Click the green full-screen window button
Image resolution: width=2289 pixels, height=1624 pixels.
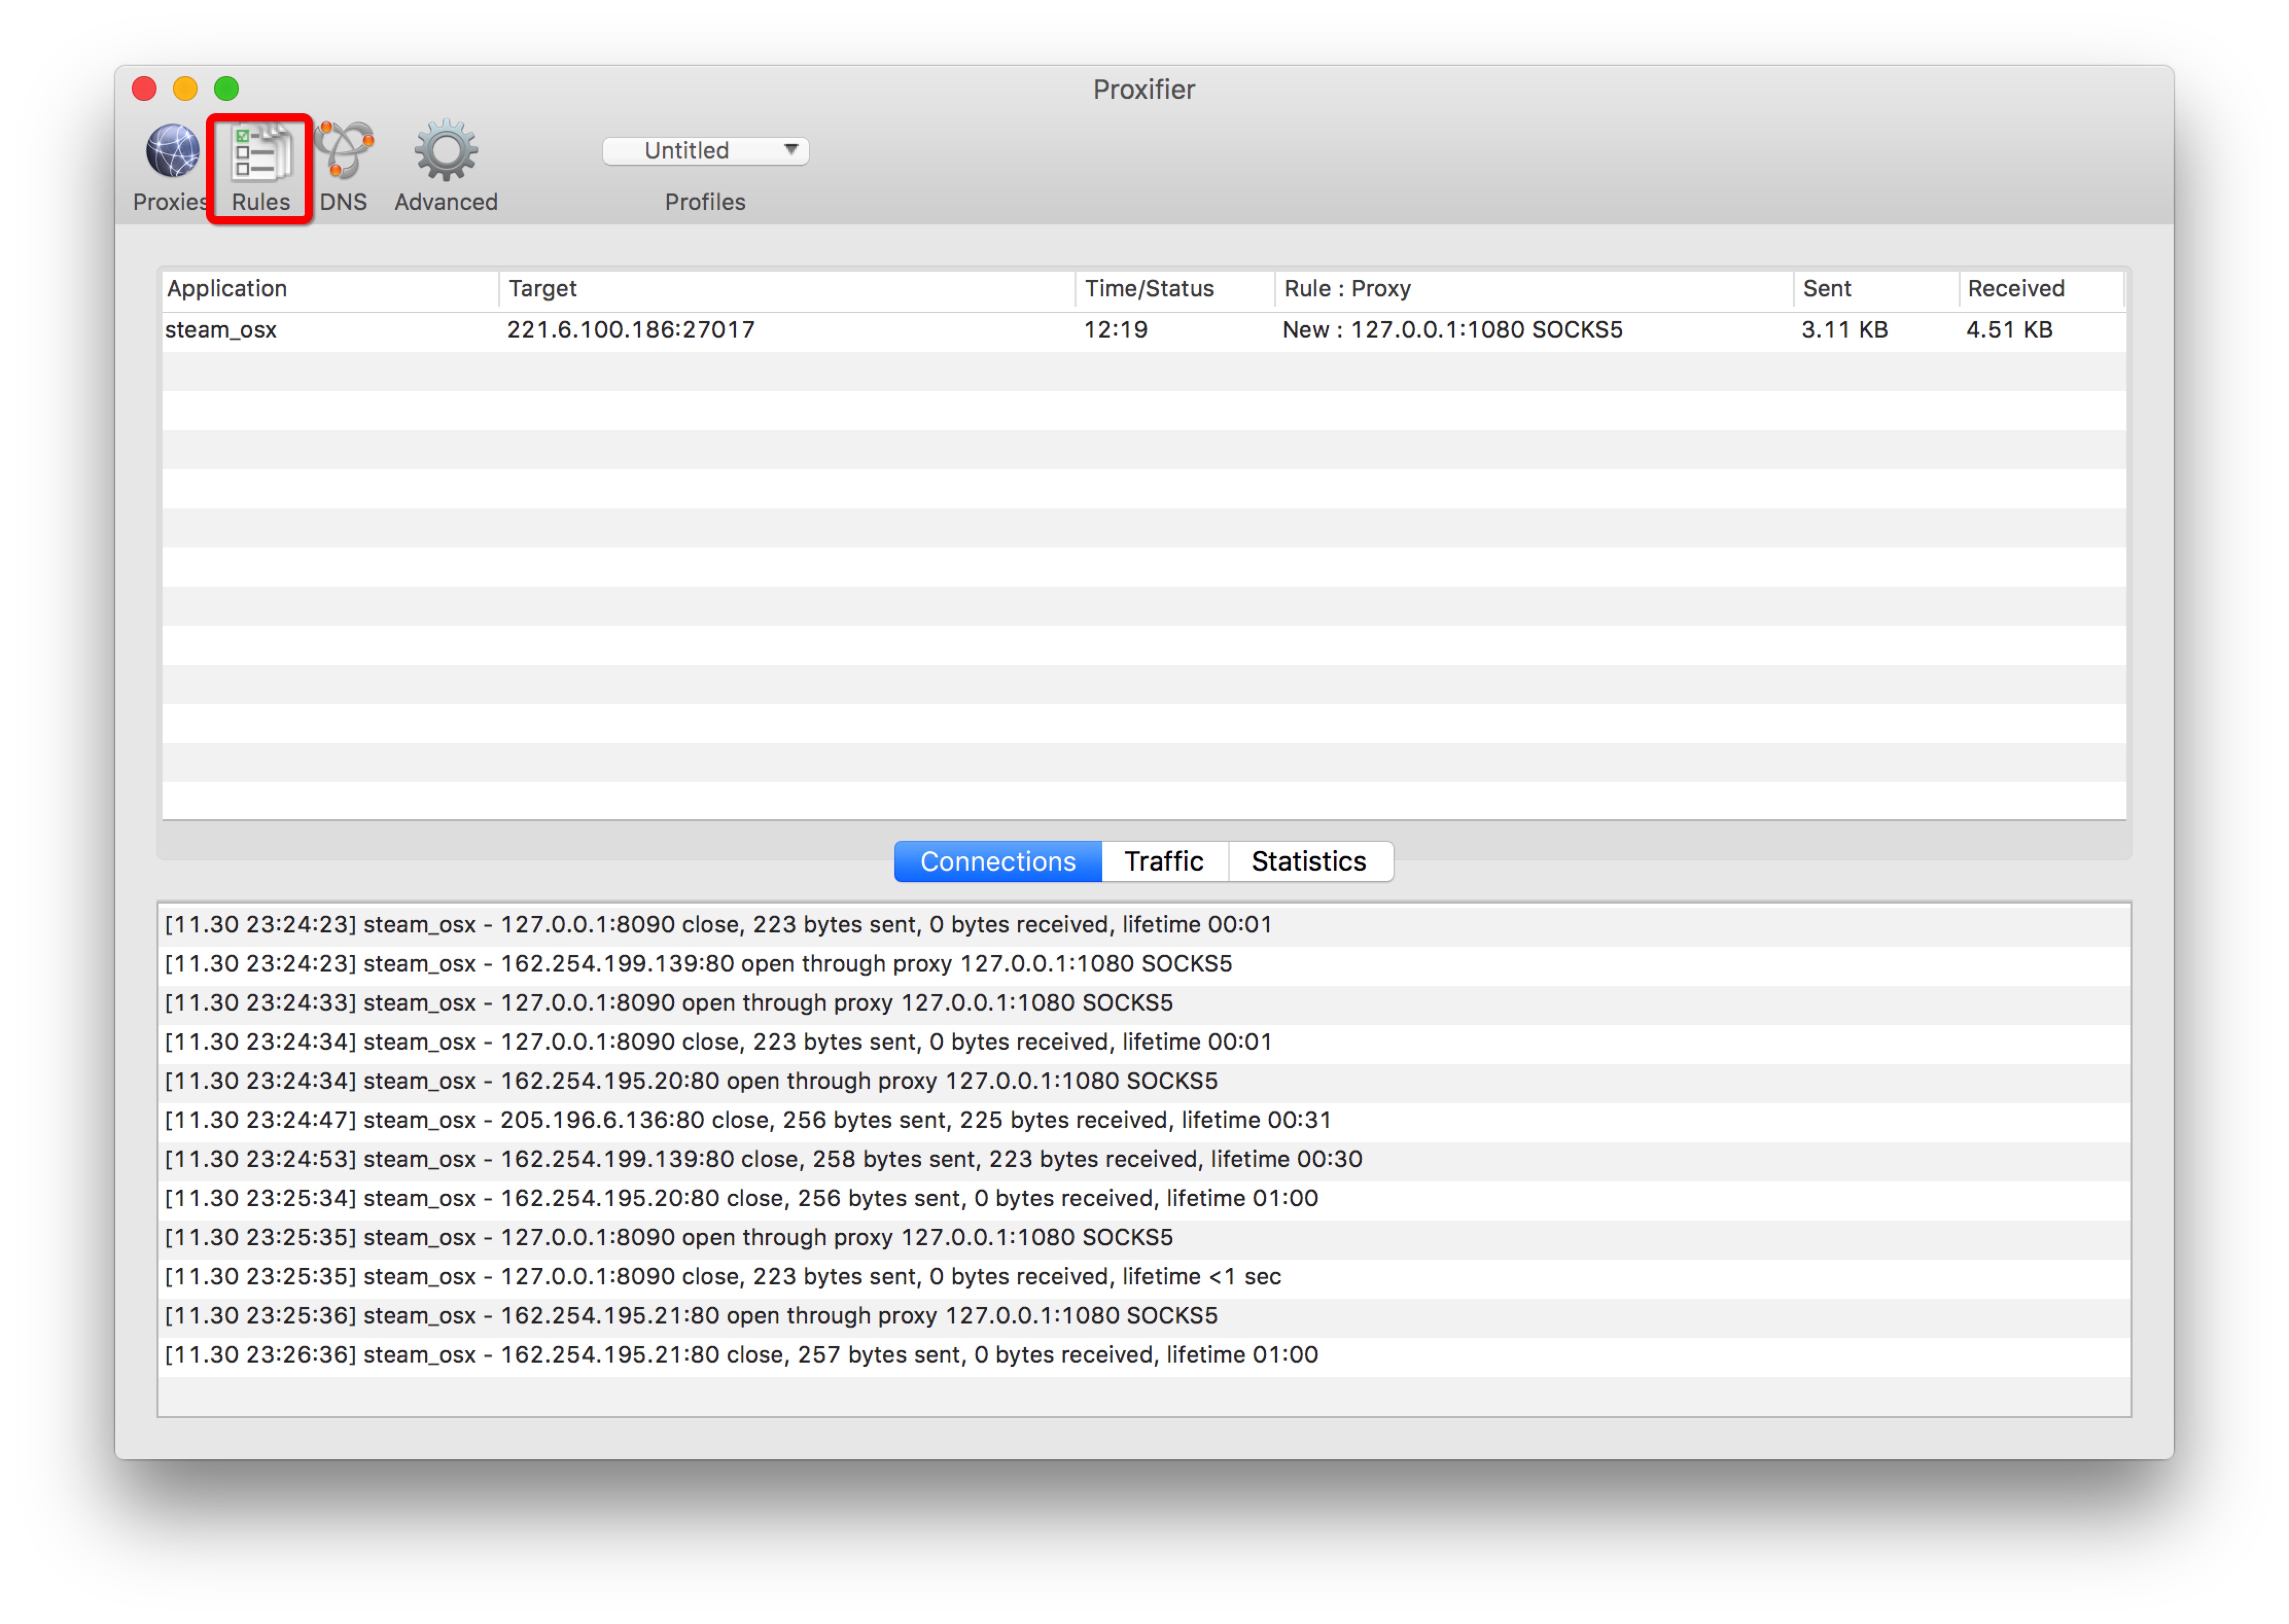(x=227, y=89)
